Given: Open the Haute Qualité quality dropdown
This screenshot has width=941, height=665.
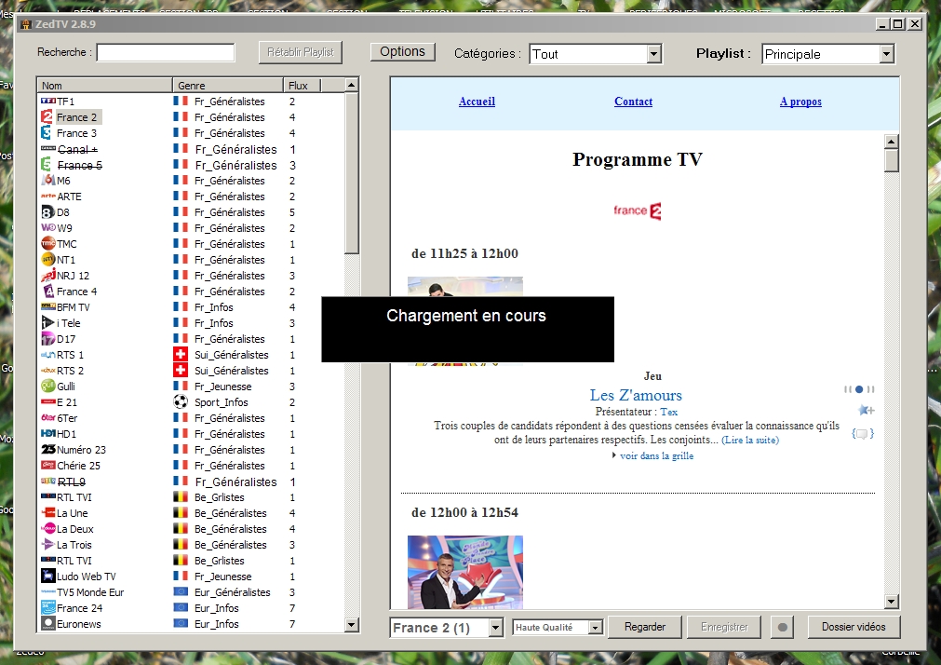Looking at the screenshot, I should 594,627.
